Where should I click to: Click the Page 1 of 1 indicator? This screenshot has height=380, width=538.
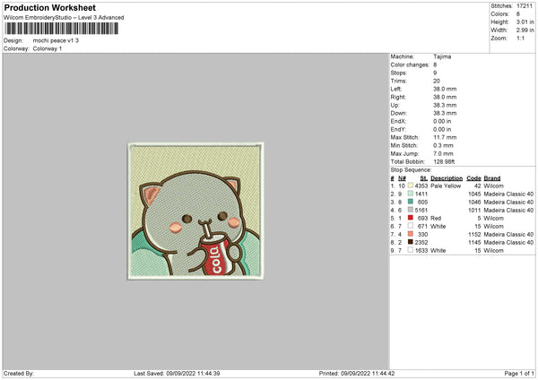(519, 373)
